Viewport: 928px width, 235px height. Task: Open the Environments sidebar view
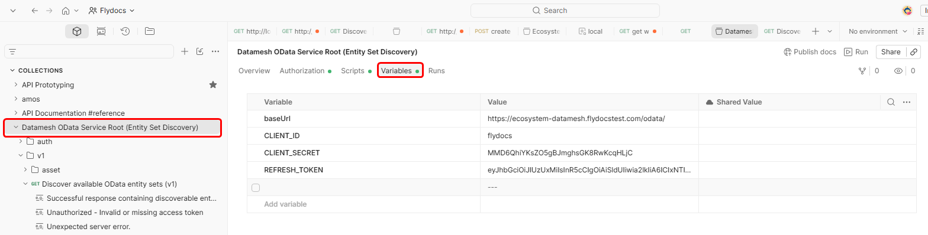click(x=101, y=31)
